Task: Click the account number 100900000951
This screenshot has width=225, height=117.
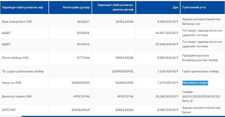Action: pos(123,71)
